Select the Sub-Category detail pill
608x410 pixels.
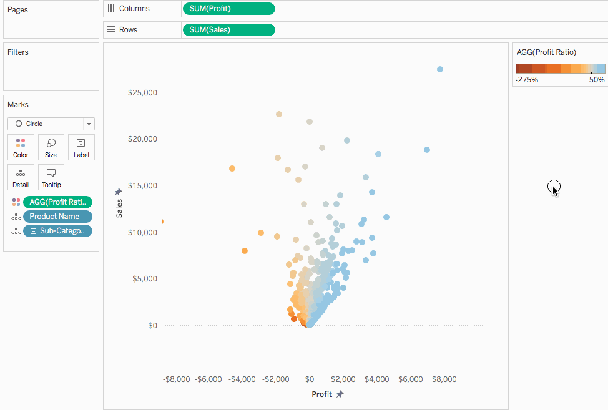(58, 230)
